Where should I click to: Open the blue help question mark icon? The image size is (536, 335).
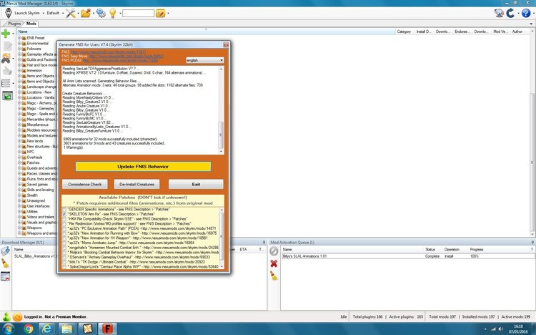click(526, 13)
